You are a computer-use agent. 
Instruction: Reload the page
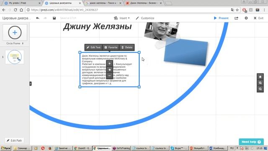pyautogui.click(x=15, y=10)
